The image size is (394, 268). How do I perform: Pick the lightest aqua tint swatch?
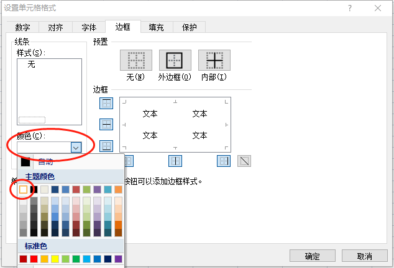[108, 201]
